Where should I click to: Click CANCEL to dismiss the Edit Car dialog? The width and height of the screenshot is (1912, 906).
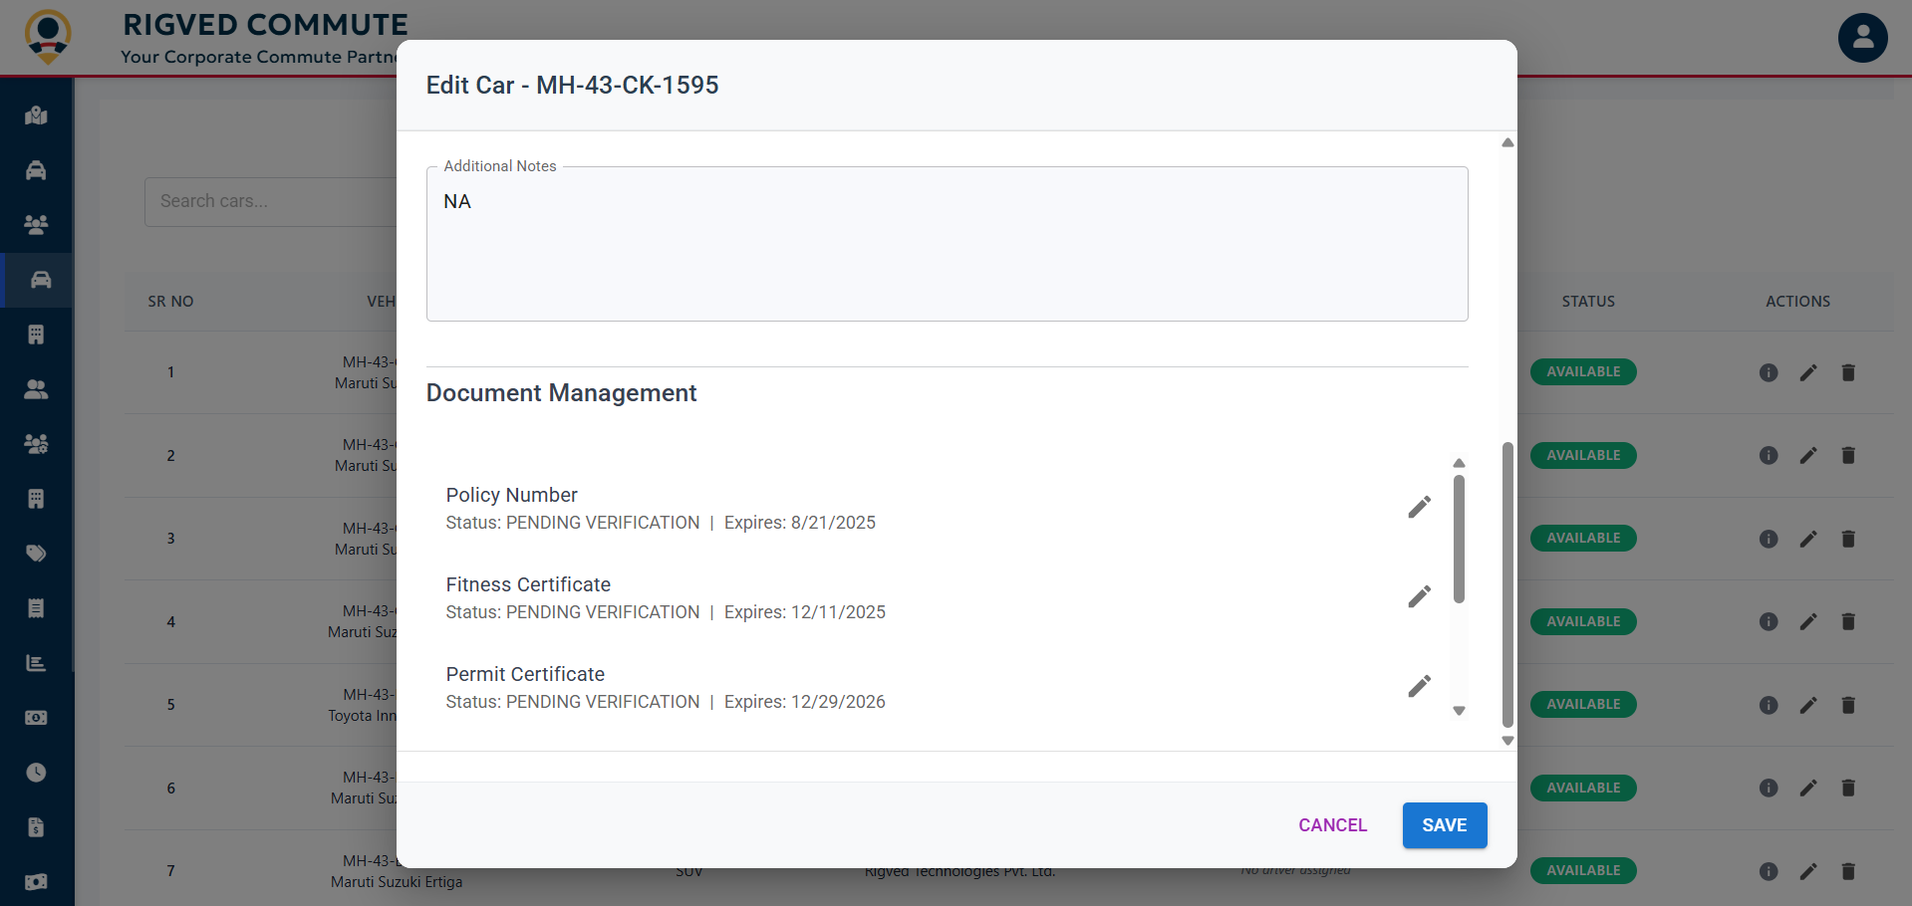coord(1332,824)
